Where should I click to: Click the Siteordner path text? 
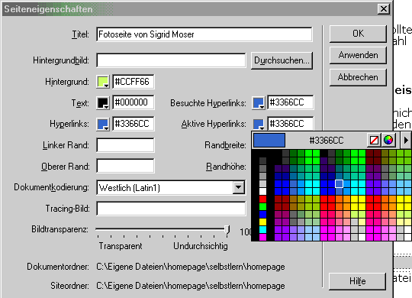tap(191, 286)
